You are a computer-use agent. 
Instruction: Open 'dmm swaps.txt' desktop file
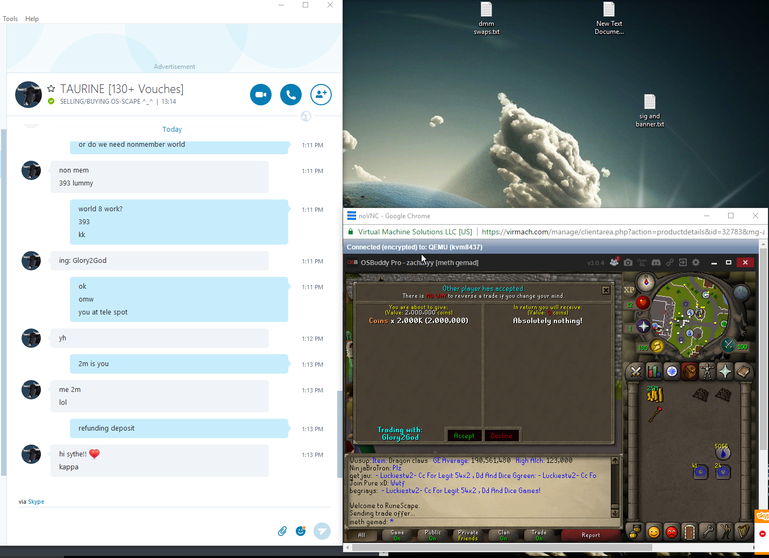487,18
